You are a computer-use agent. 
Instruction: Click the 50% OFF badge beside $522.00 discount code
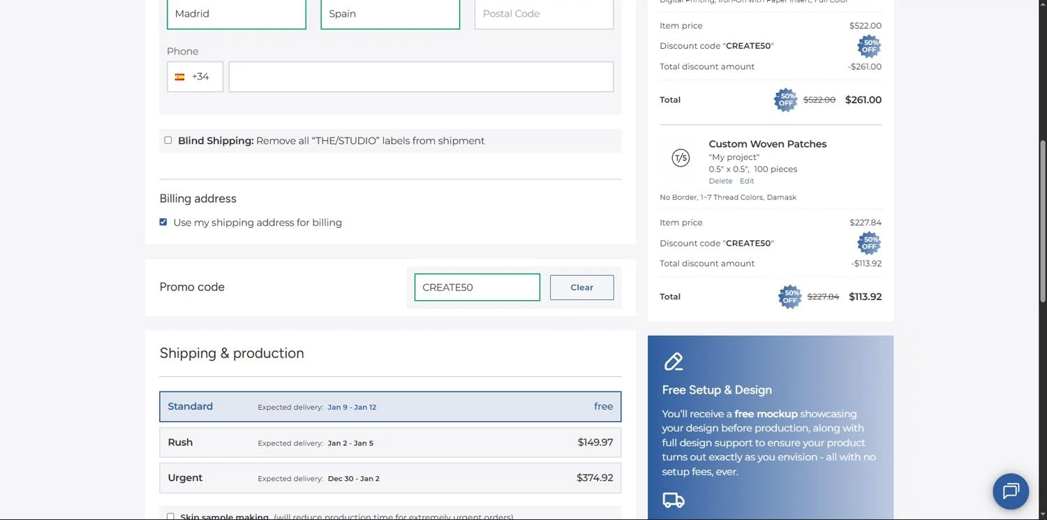(x=869, y=46)
